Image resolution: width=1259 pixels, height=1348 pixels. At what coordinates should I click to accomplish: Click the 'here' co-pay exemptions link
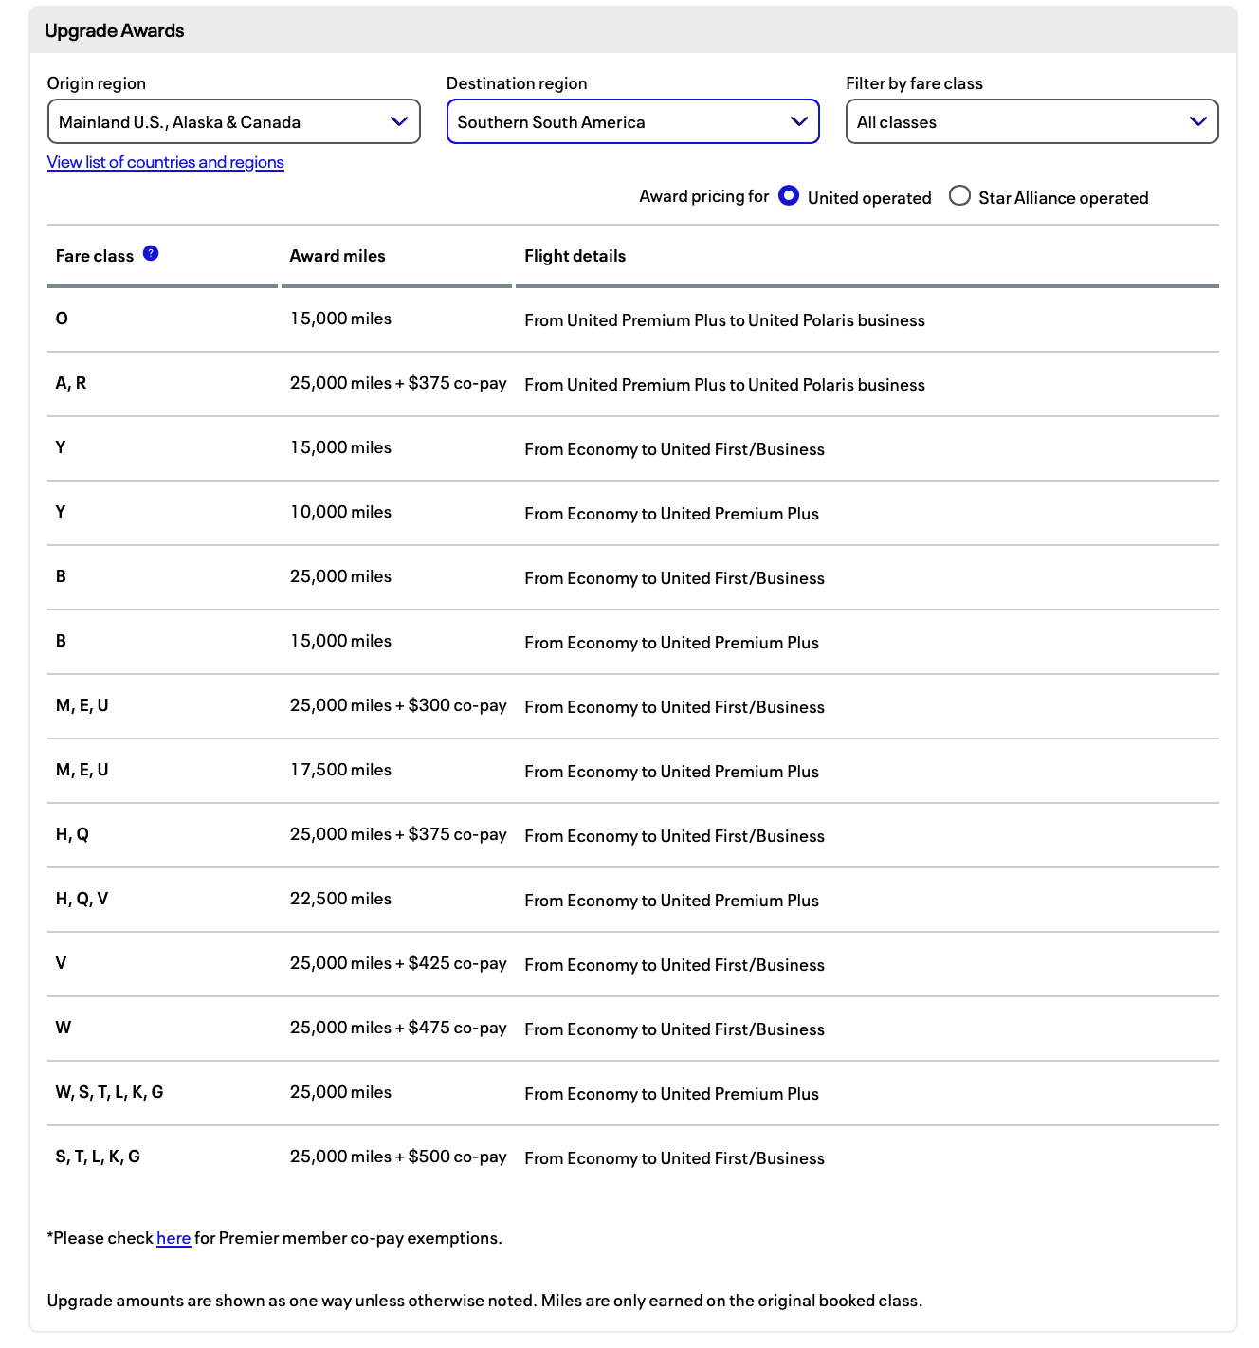[x=173, y=1238]
